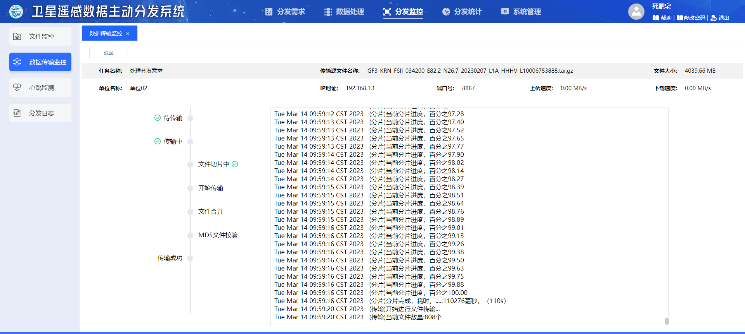Click the log line 当前文件数量:808个
Screen dimensions: 745x334
358,317
